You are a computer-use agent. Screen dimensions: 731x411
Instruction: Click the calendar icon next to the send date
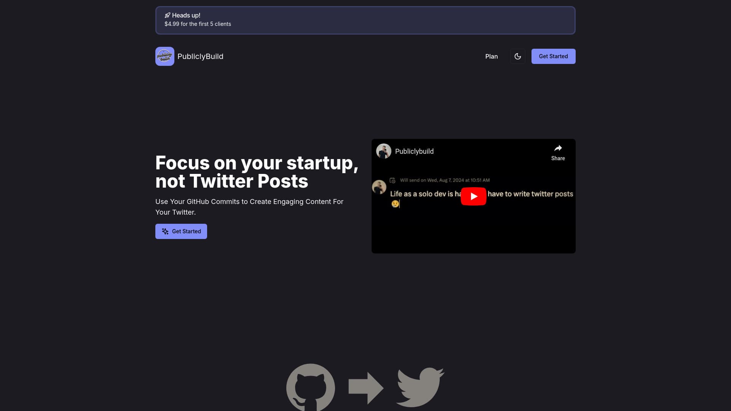pyautogui.click(x=392, y=180)
